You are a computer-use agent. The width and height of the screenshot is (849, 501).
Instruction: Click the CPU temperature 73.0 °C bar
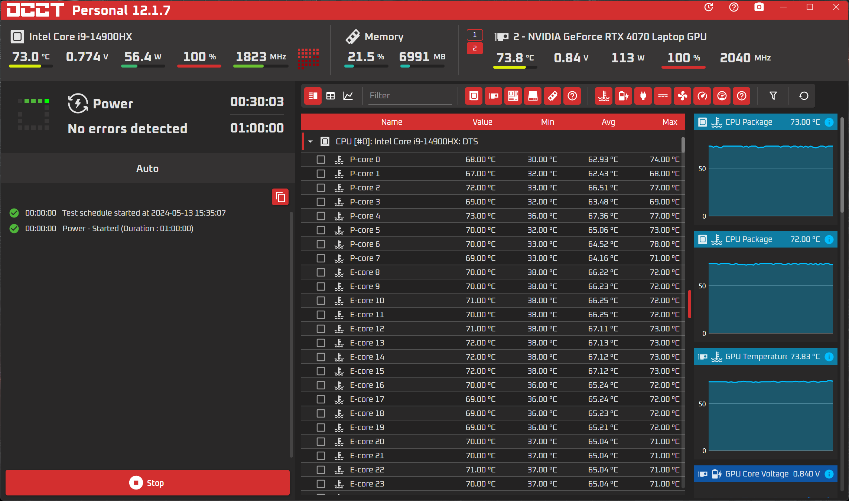point(31,66)
